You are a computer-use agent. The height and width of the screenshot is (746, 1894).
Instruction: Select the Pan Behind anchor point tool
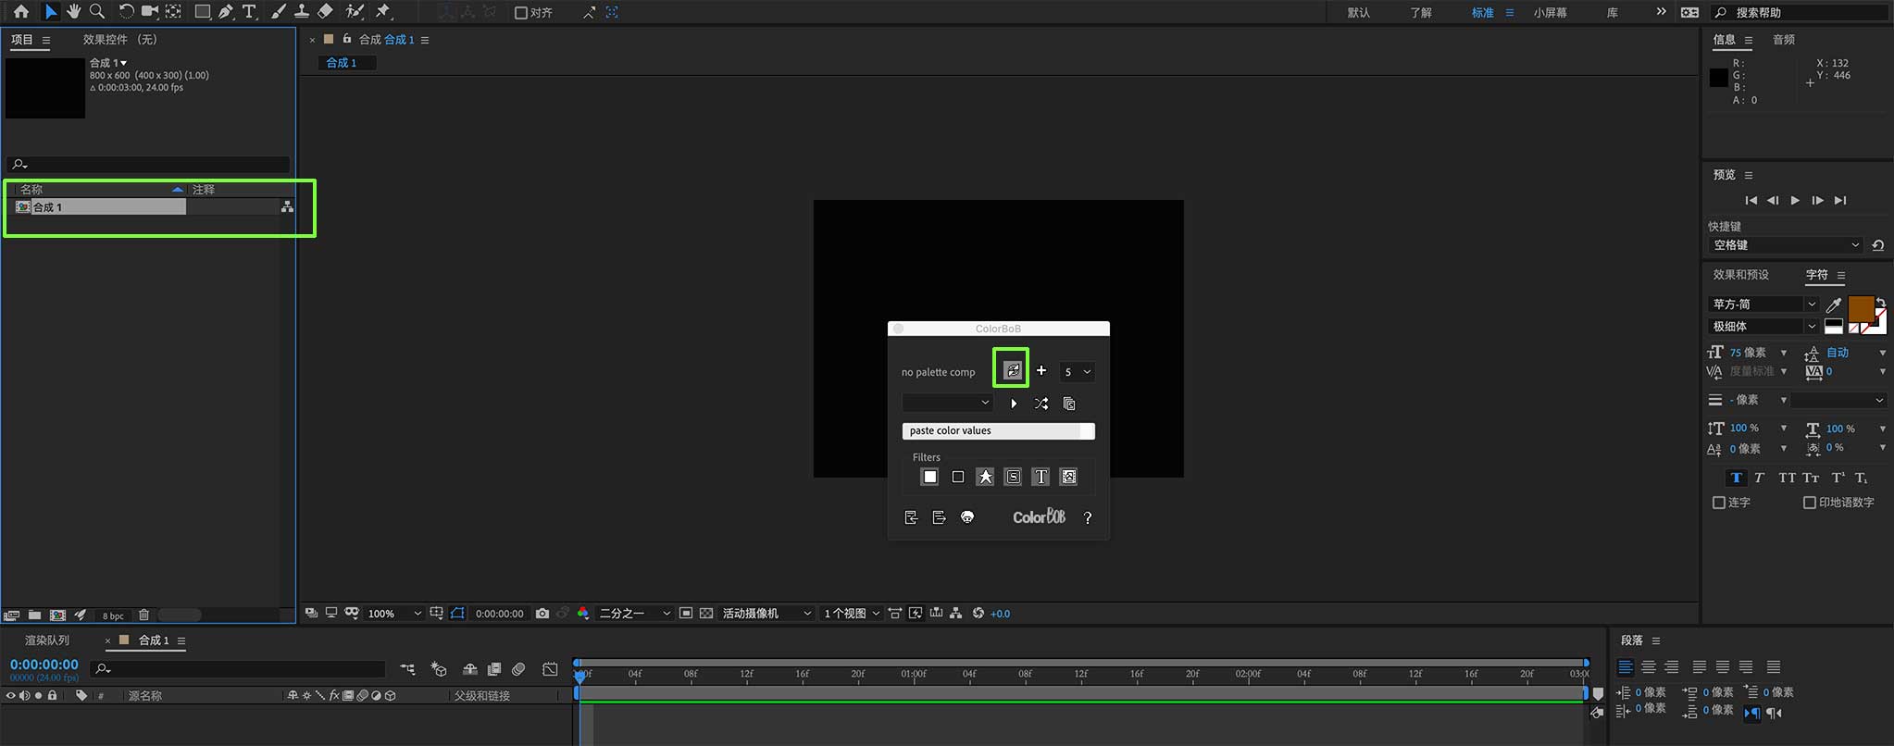click(173, 12)
